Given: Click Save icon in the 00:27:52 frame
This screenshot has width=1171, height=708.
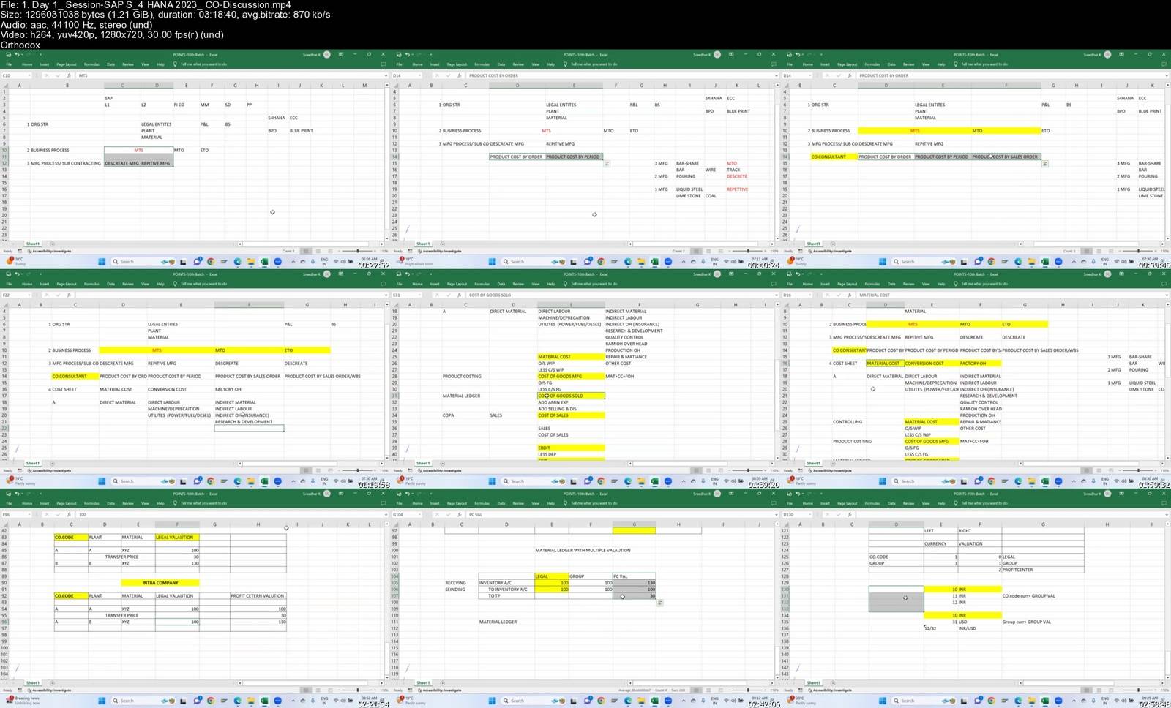Looking at the screenshot, I should coord(8,55).
